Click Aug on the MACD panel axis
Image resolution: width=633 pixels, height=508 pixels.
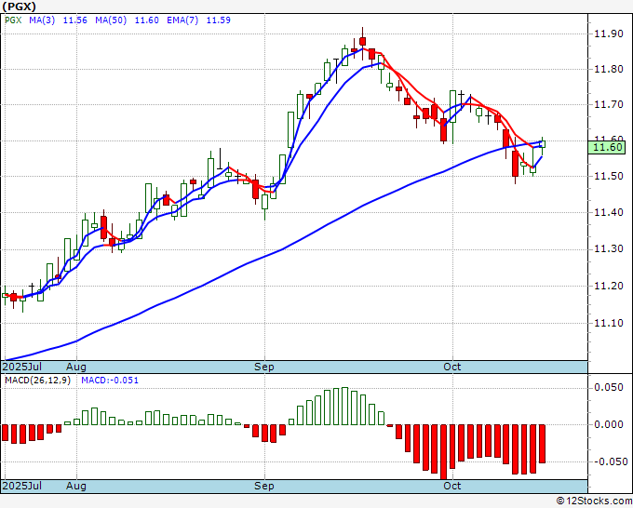pyautogui.click(x=76, y=486)
